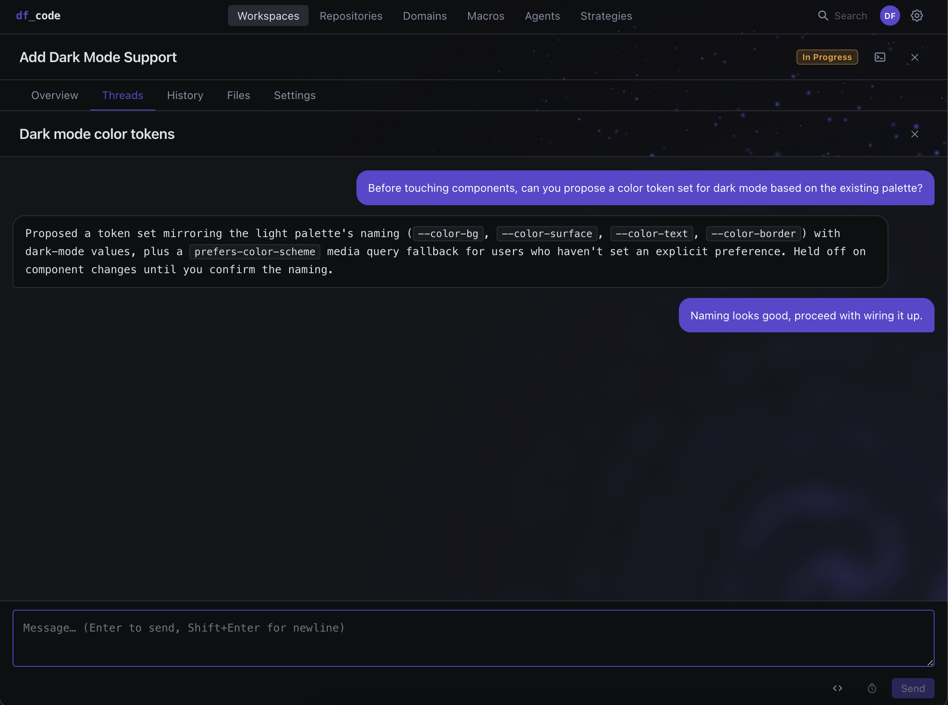Click the message box resize handle
Image resolution: width=948 pixels, height=705 pixels.
pyautogui.click(x=930, y=662)
